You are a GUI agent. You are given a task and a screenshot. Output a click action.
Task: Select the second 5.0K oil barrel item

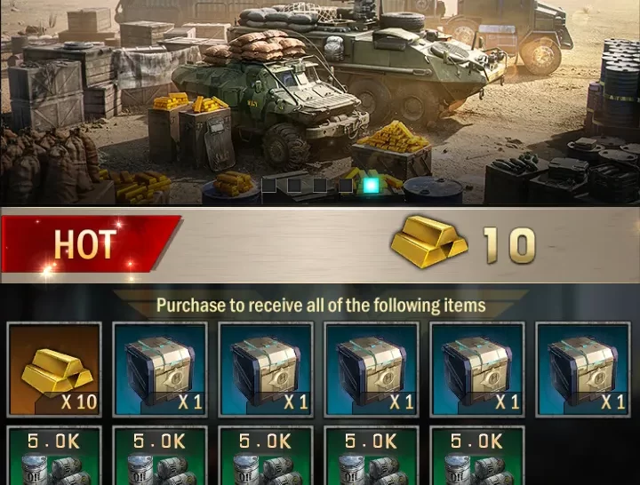tap(160, 456)
